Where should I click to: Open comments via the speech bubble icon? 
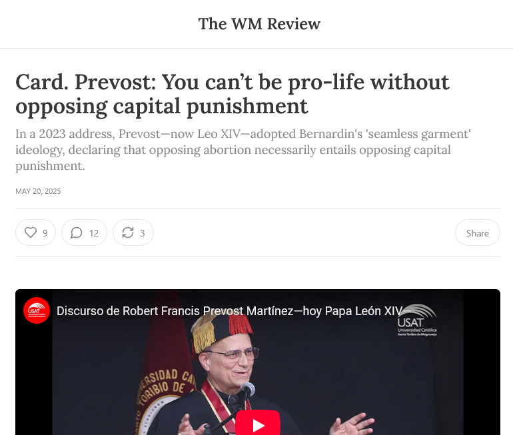tap(76, 232)
